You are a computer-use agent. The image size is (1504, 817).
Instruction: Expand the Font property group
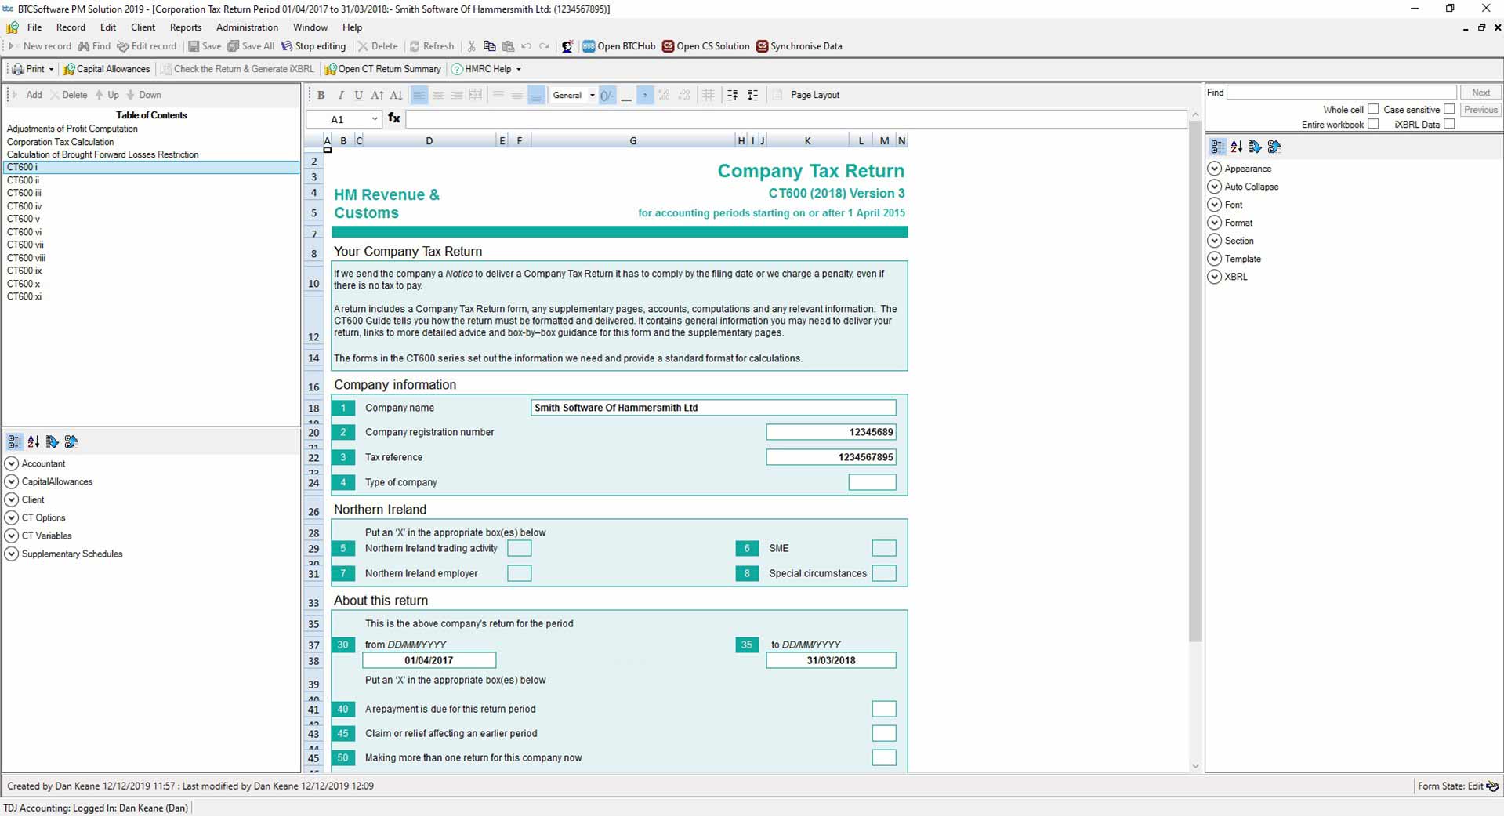point(1214,205)
